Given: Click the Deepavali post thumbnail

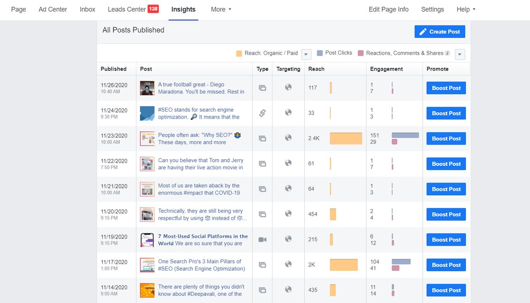Looking at the screenshot, I should 147,290.
